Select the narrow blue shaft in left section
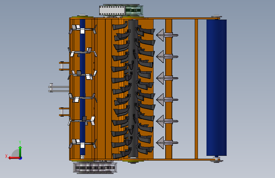275x178 pixels. click(82, 88)
